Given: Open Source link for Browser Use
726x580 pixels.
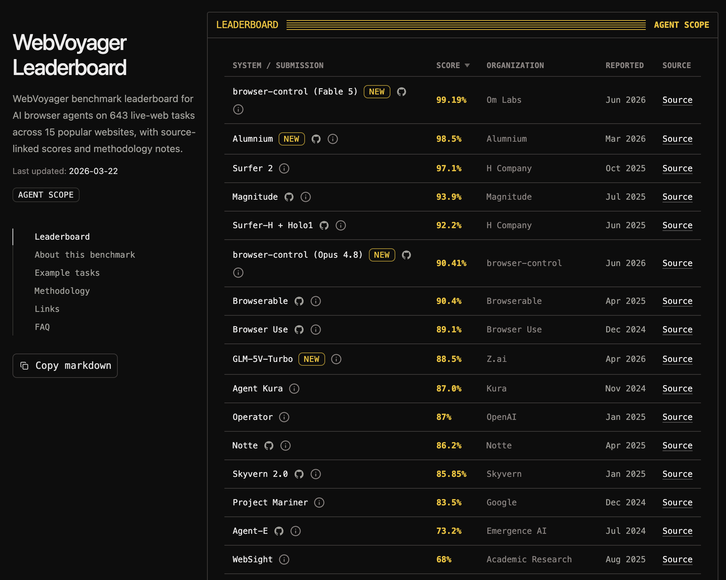Looking at the screenshot, I should pyautogui.click(x=677, y=330).
